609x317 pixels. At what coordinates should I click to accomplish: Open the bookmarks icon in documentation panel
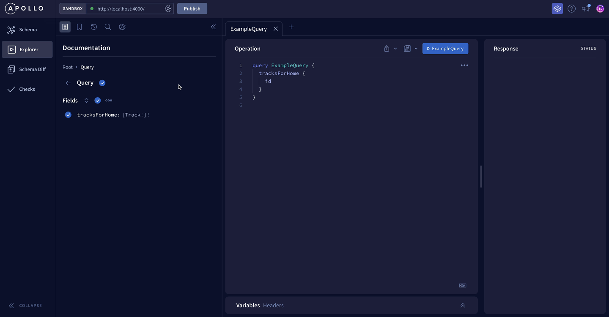tap(79, 27)
